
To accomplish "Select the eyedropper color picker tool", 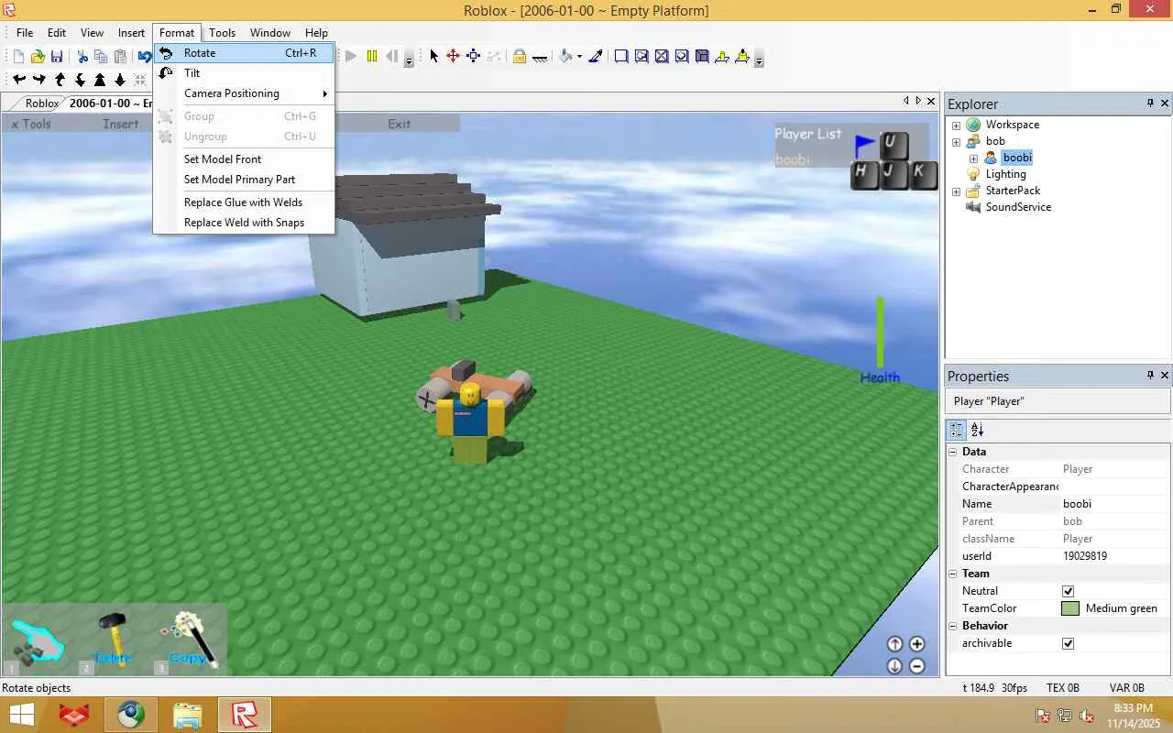I will [x=596, y=57].
